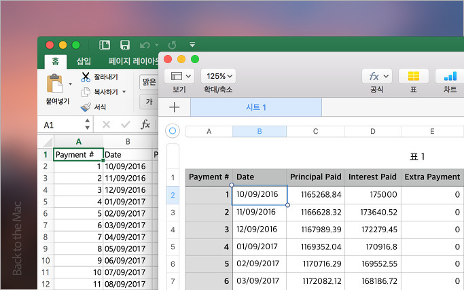Click Excel cell 10/09/2016 in row 2
464x290 pixels.
[128, 166]
